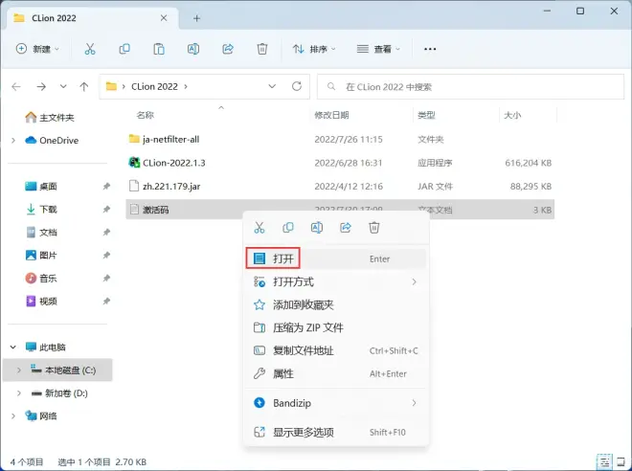Collapse the 此电脑 tree node
The width and height of the screenshot is (632, 471).
click(13, 347)
